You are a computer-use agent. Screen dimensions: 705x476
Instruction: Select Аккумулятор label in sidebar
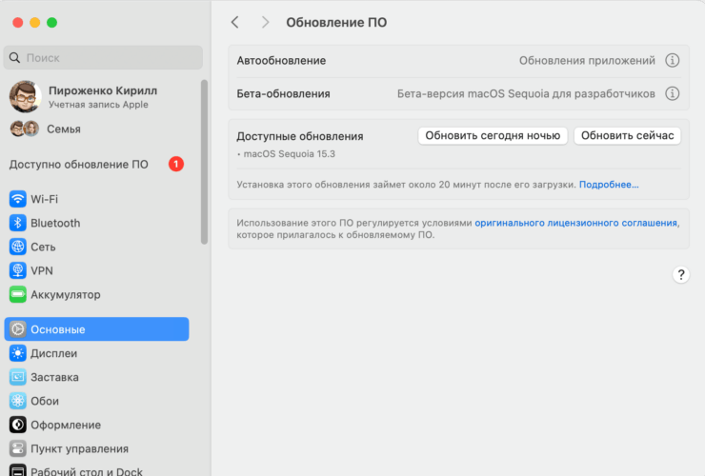(66, 294)
